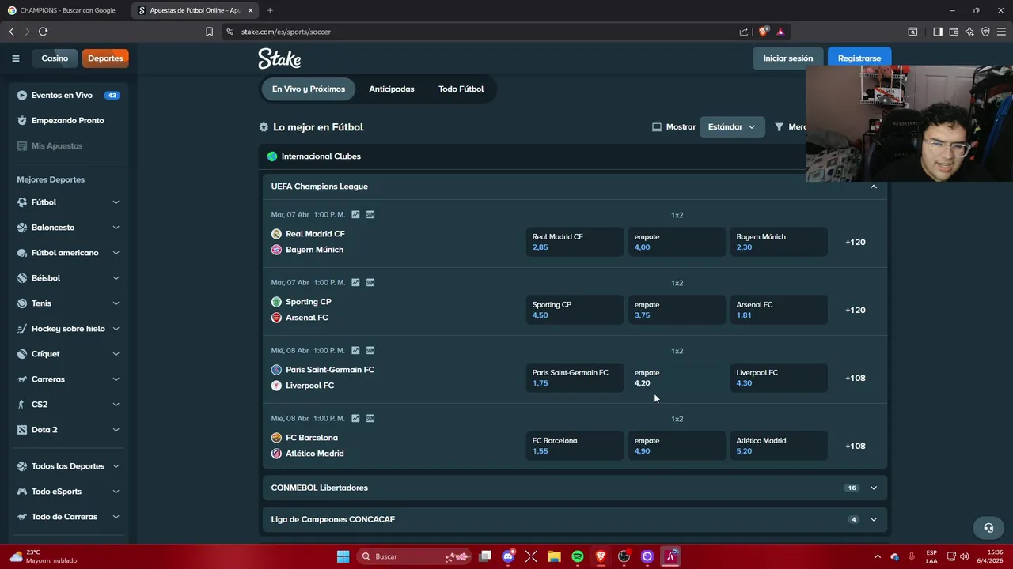Open the Brave main menu icon
The image size is (1013, 569).
click(1001, 32)
